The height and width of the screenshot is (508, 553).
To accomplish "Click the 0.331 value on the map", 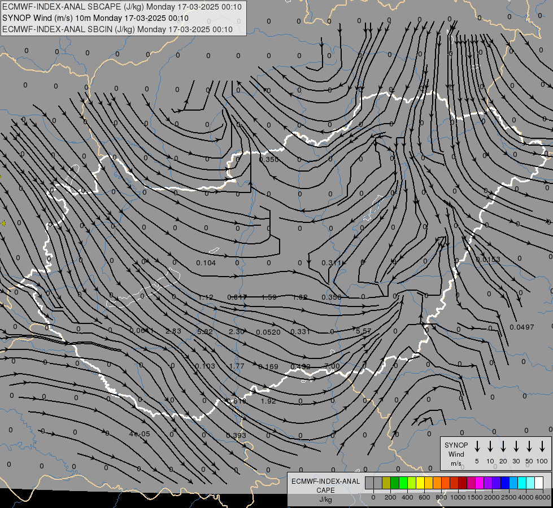I will pos(300,331).
